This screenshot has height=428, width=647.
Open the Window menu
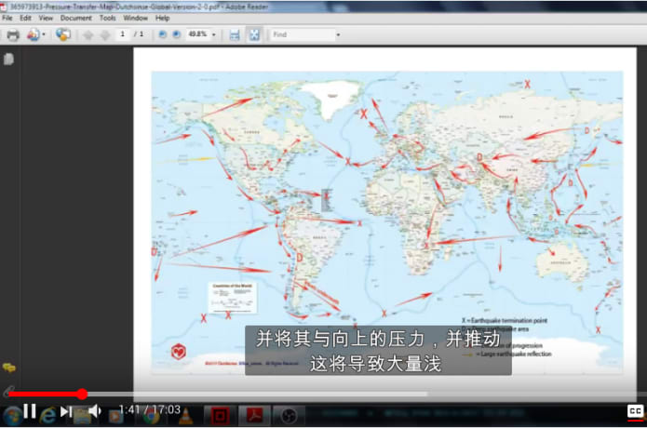pyautogui.click(x=135, y=18)
